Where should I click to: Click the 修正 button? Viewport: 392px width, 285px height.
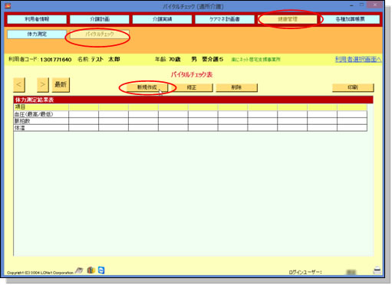click(x=192, y=87)
